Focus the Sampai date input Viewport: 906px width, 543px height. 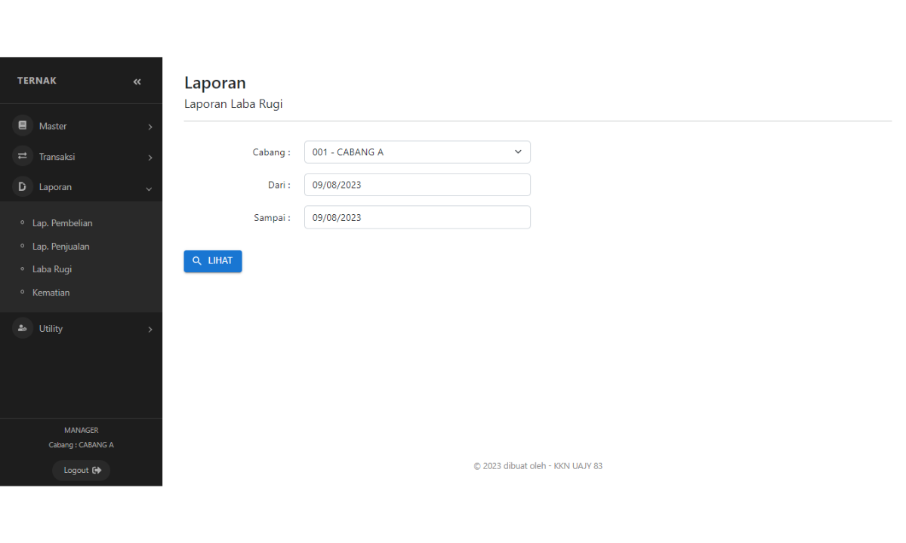tap(417, 217)
